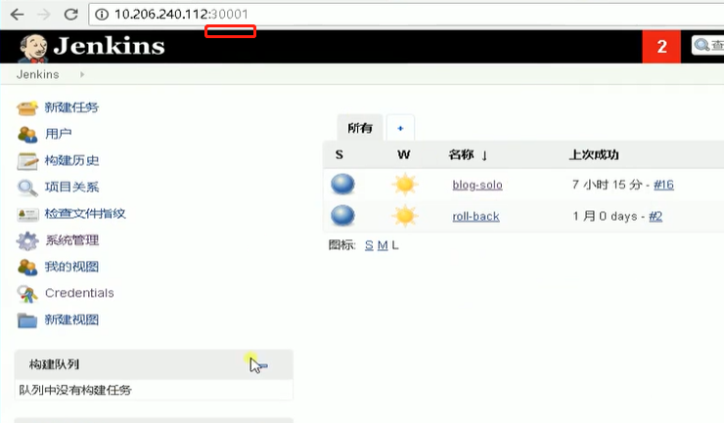Click the plus tab to add a view
The image size is (724, 423).
click(x=400, y=128)
